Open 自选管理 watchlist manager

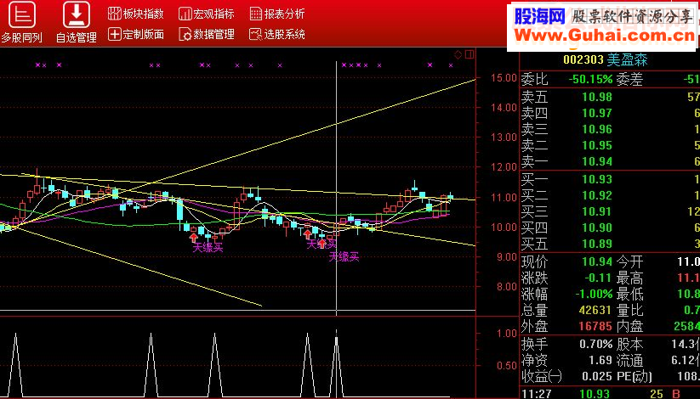76,22
